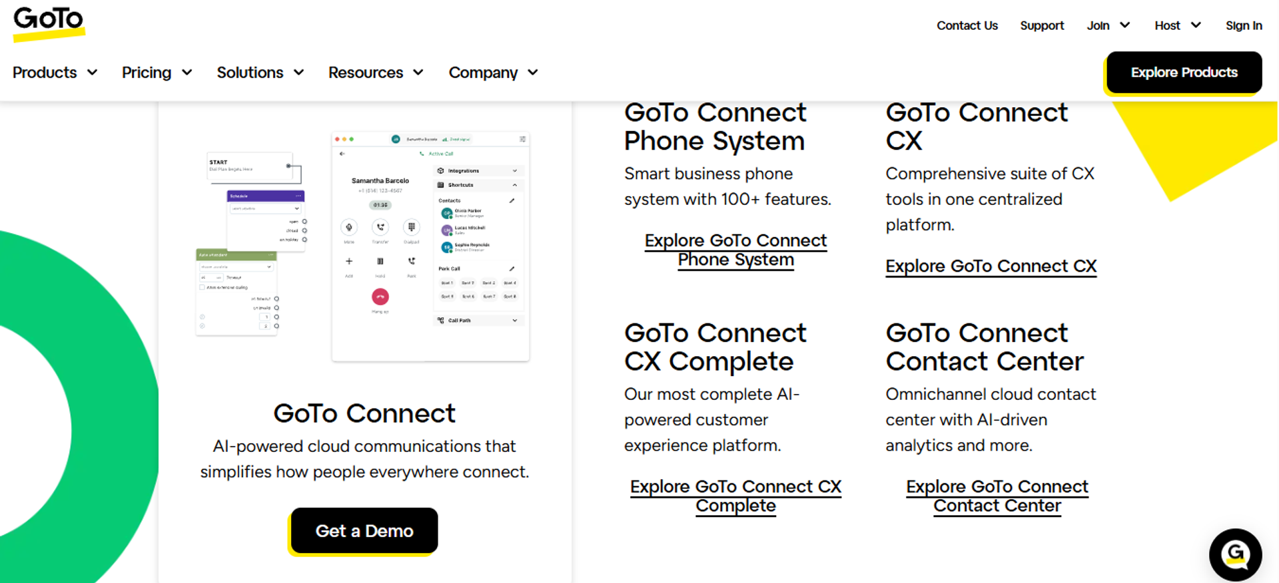
Task: Click the hamburger menu icon in preview
Action: tap(523, 139)
